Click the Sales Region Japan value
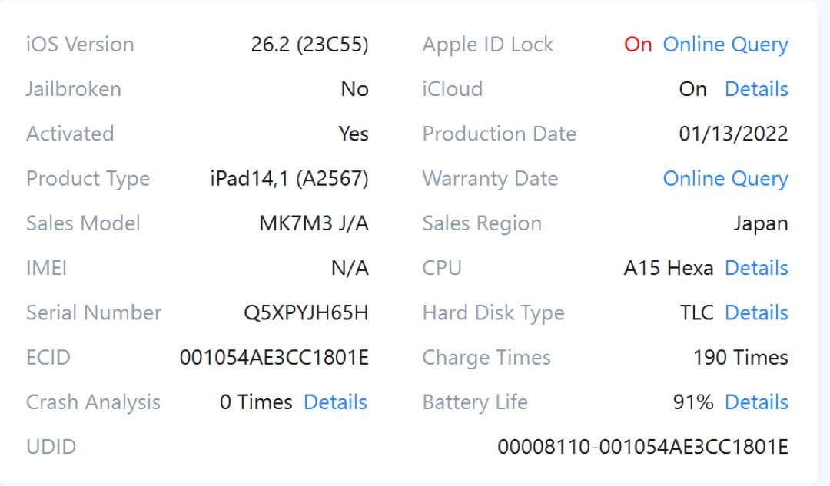 pyautogui.click(x=762, y=223)
